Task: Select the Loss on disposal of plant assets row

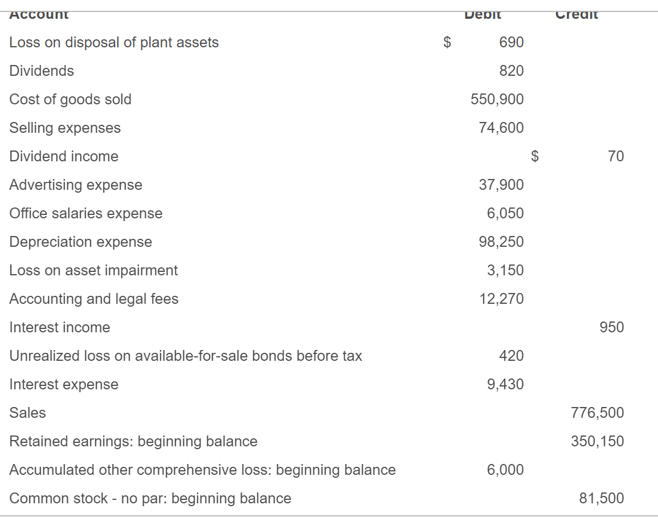Action: [114, 42]
